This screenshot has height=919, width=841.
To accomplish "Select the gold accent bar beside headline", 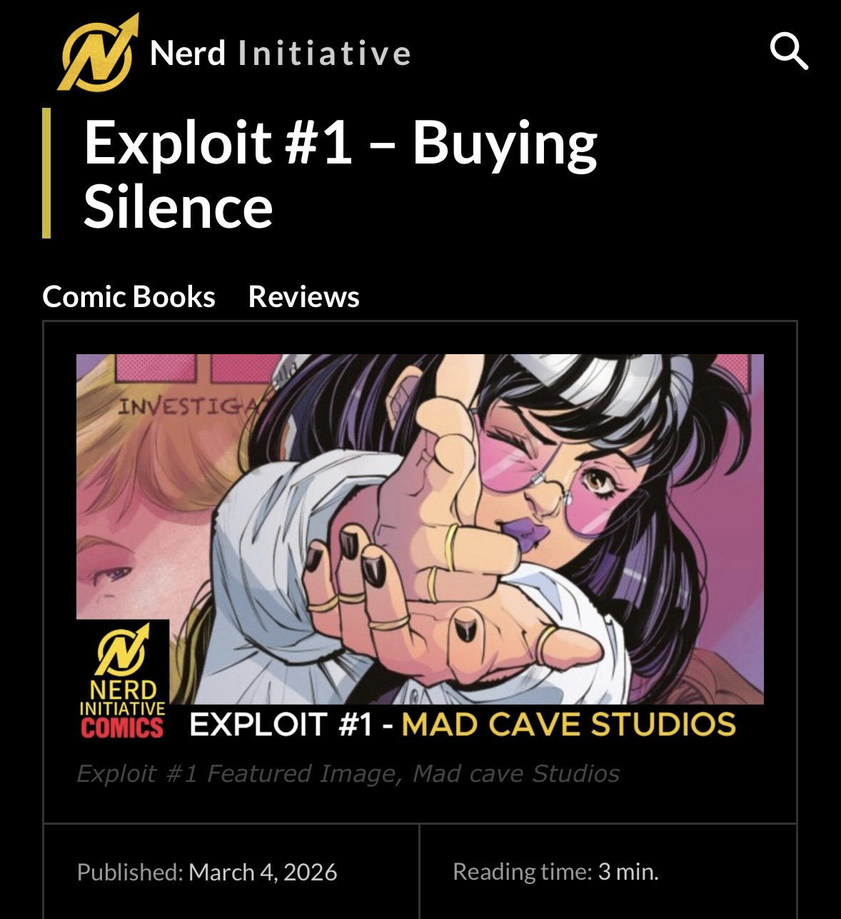I will (46, 173).
